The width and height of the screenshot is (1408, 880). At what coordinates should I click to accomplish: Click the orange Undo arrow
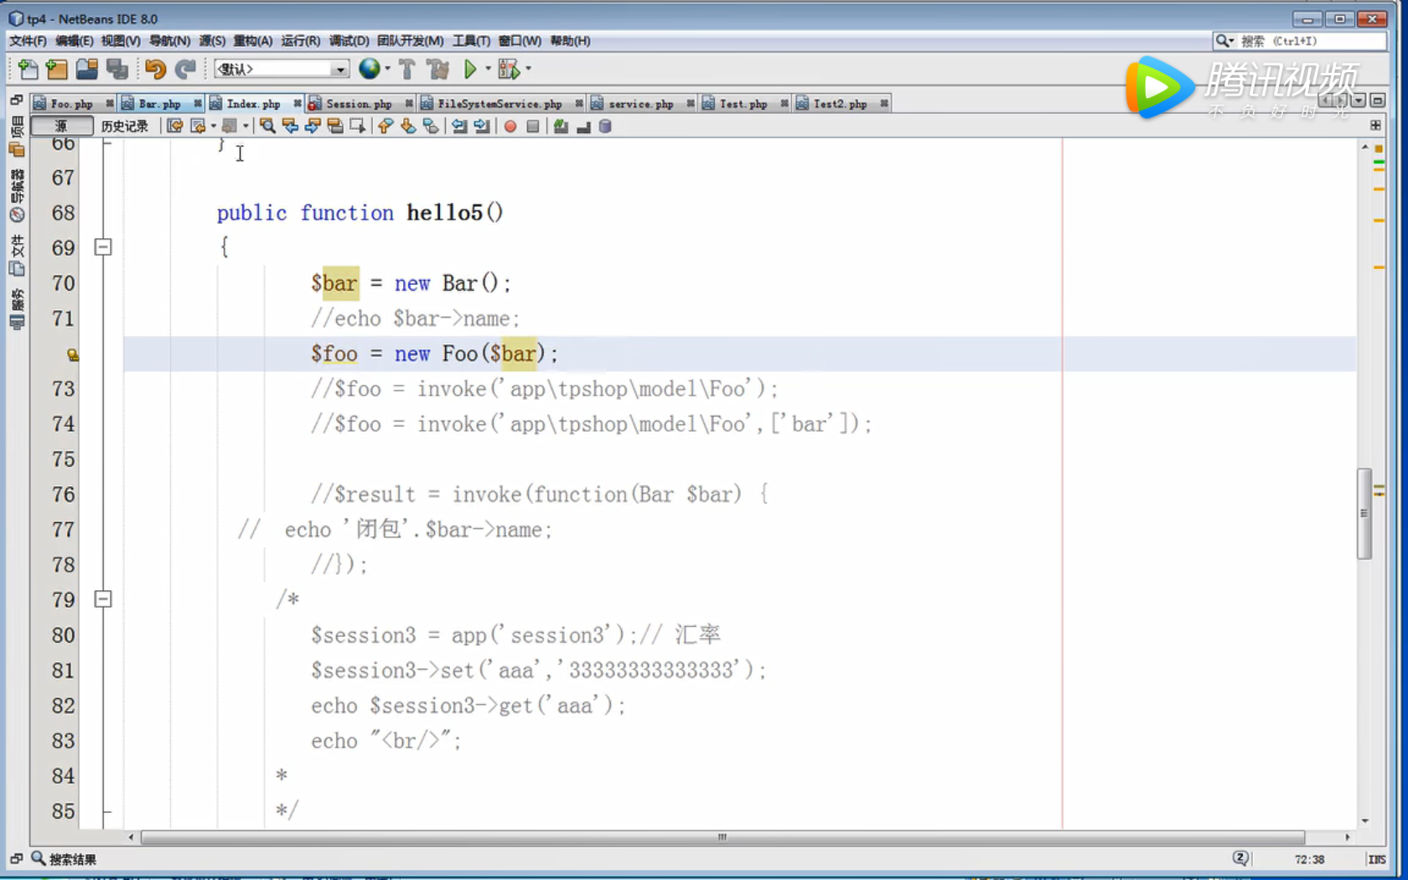coord(155,70)
